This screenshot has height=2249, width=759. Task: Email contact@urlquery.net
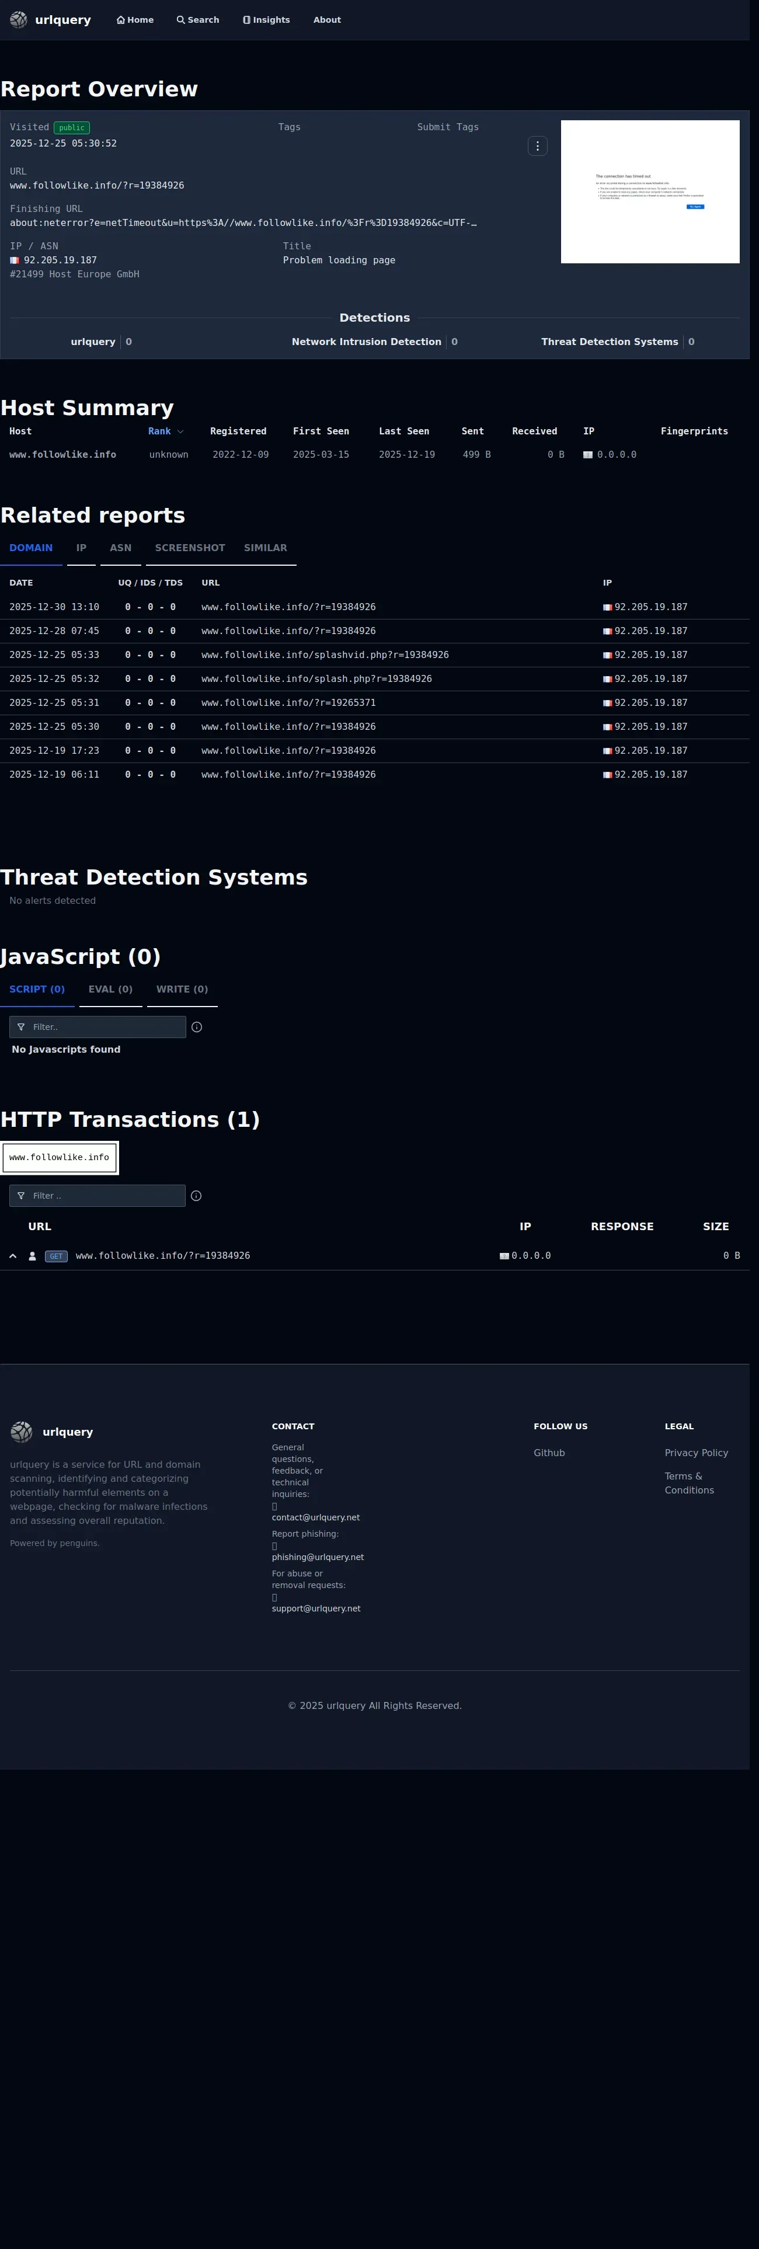pyautogui.click(x=315, y=1517)
